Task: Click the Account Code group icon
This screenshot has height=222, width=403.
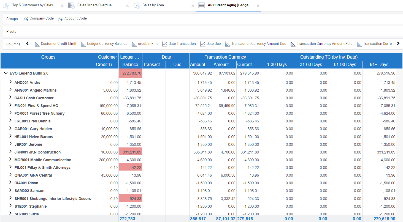Action: point(61,19)
